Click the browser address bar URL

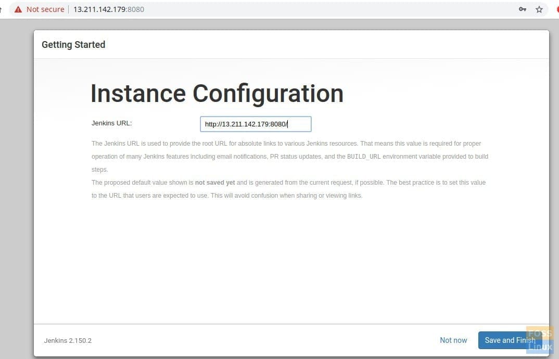click(x=109, y=9)
